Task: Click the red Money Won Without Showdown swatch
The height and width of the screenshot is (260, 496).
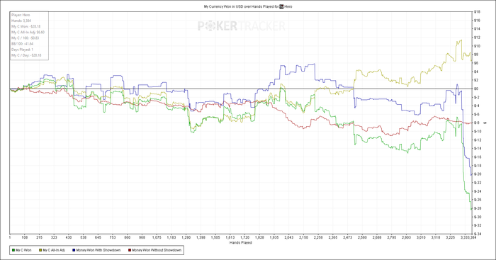Action: [130, 250]
